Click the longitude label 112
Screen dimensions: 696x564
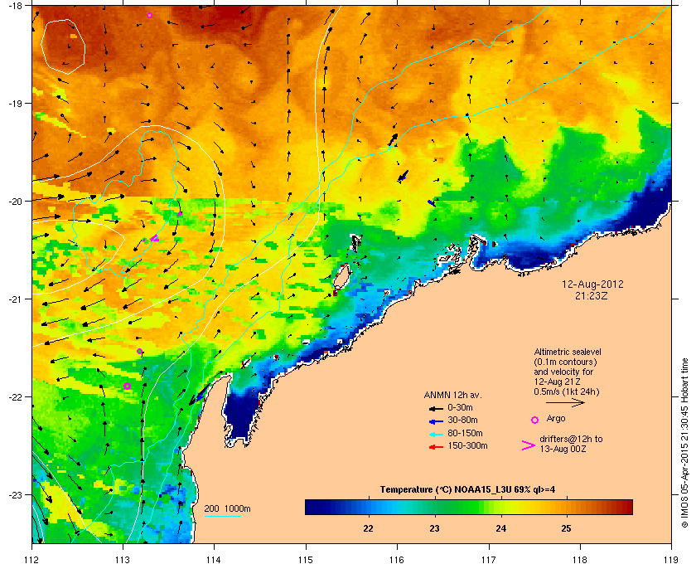(x=32, y=560)
